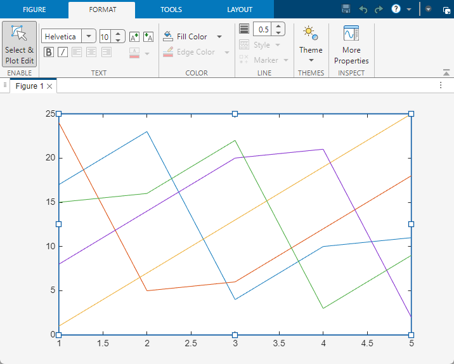Switch to the LAYOUT tab
Image resolution: width=454 pixels, height=364 pixels.
click(x=240, y=10)
